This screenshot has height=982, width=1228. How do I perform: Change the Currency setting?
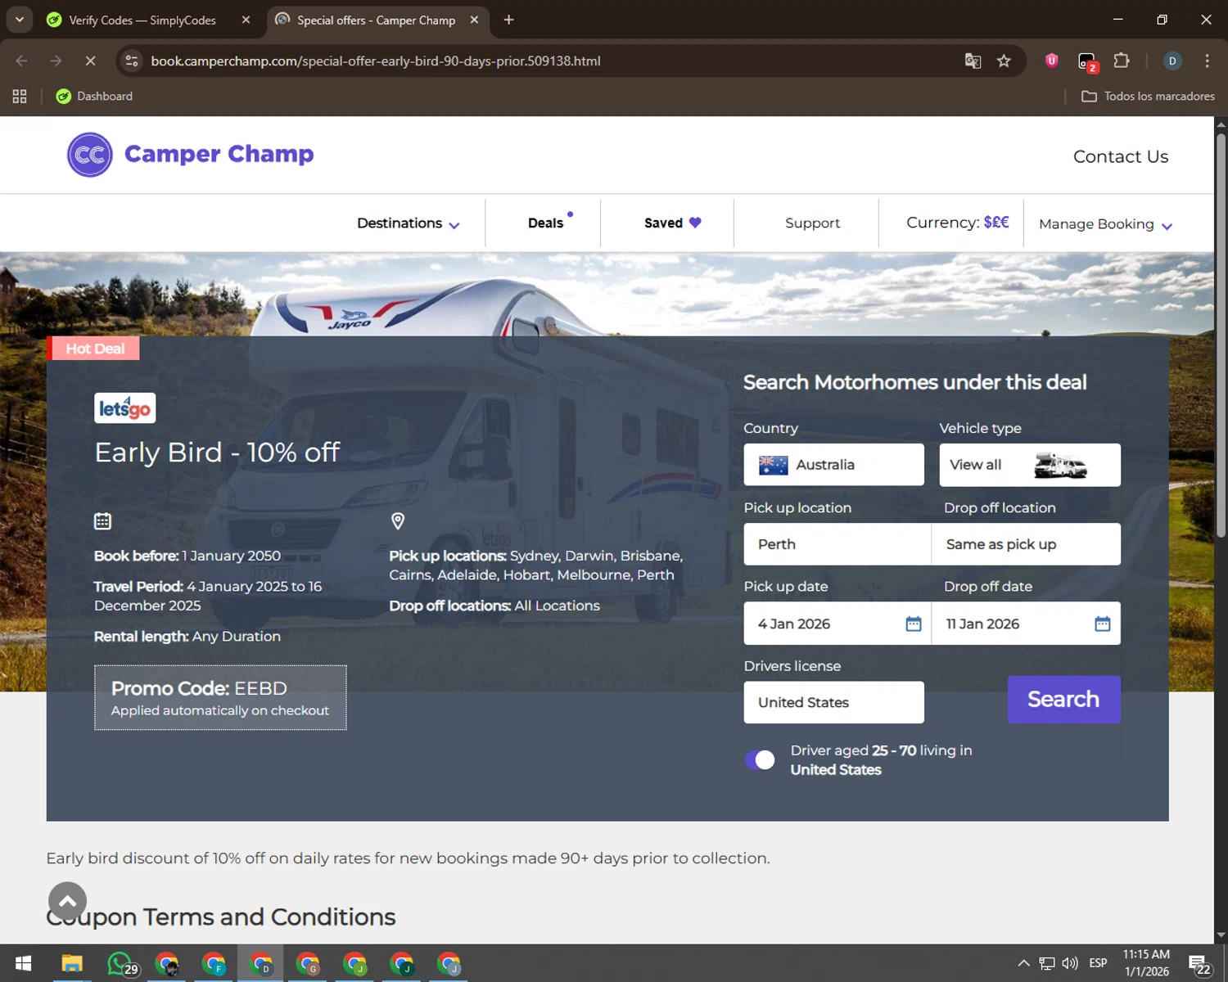(957, 223)
